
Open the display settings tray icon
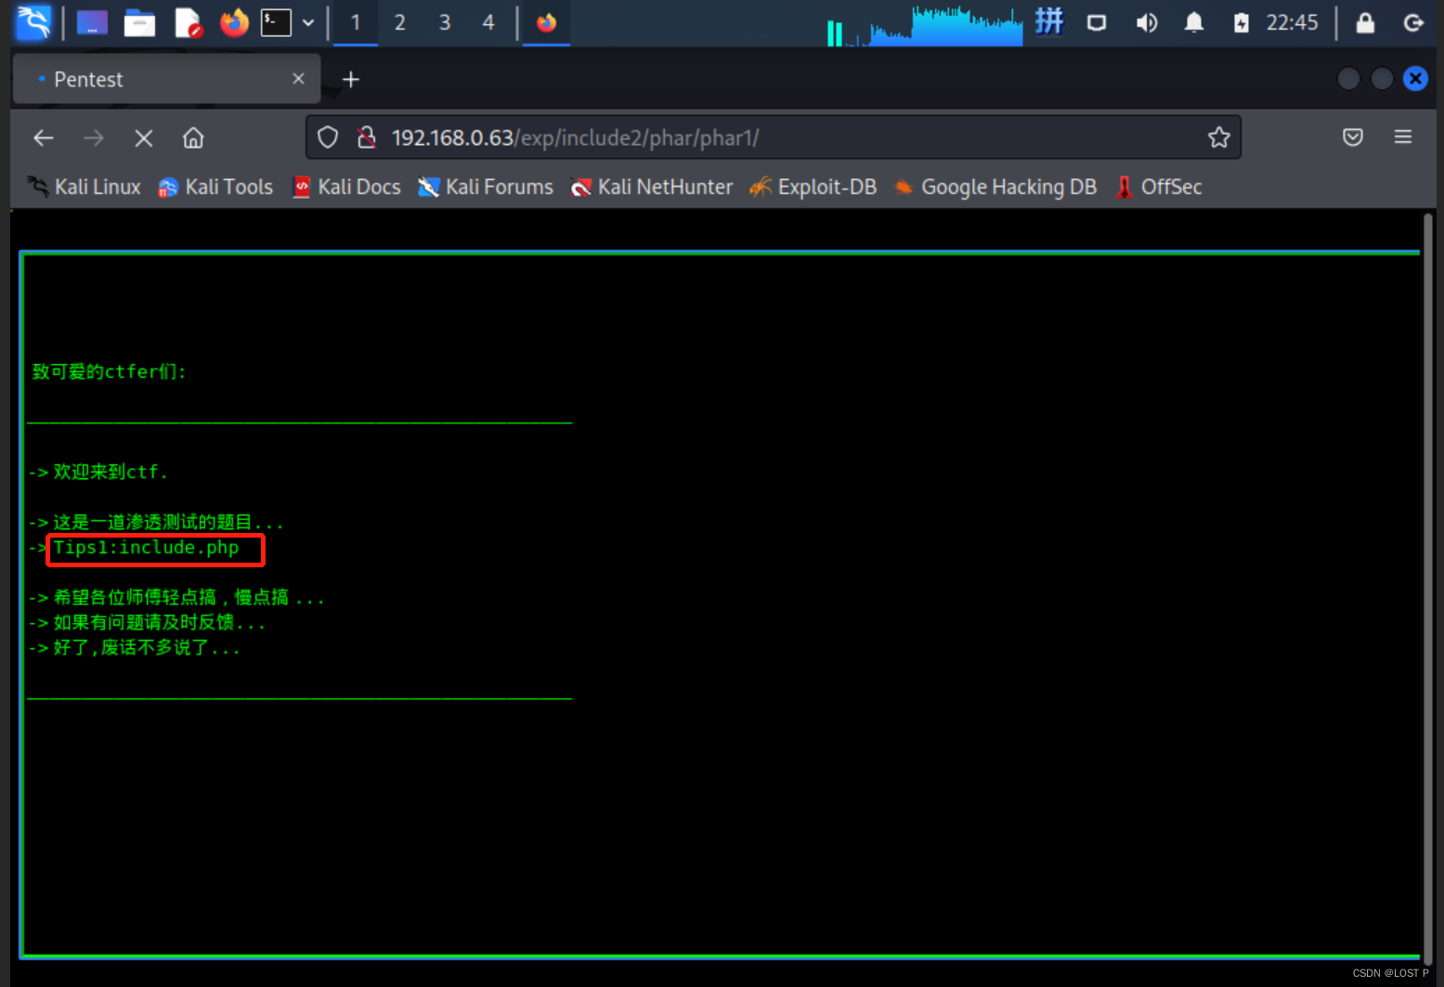click(x=1097, y=22)
